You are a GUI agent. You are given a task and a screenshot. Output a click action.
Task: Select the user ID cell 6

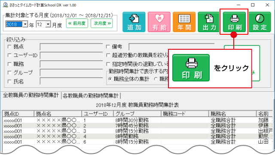85,142
